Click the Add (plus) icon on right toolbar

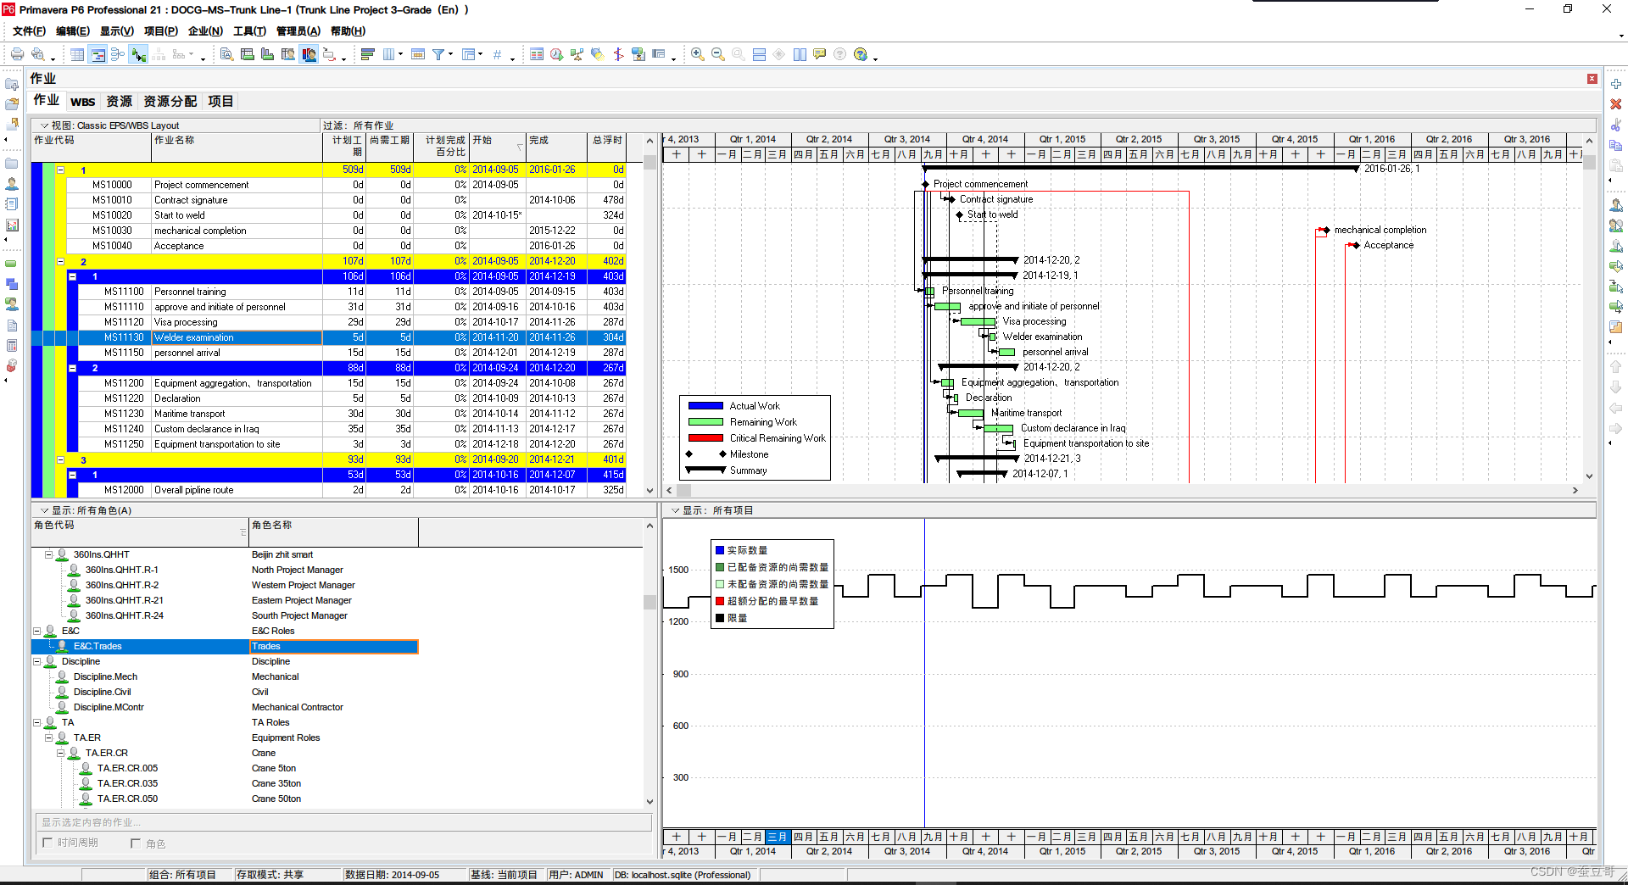coord(1616,84)
